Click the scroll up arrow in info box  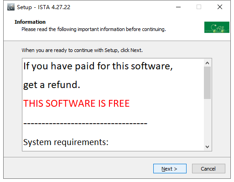tap(207, 63)
